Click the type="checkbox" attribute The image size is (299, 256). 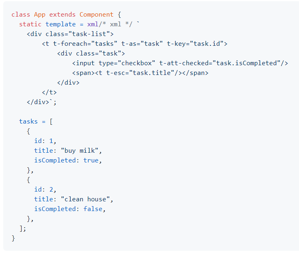[x=127, y=63]
